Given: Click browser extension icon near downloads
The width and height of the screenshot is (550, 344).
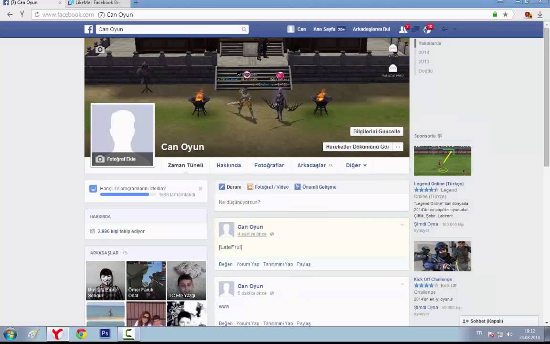Looking at the screenshot, I should pos(528,15).
